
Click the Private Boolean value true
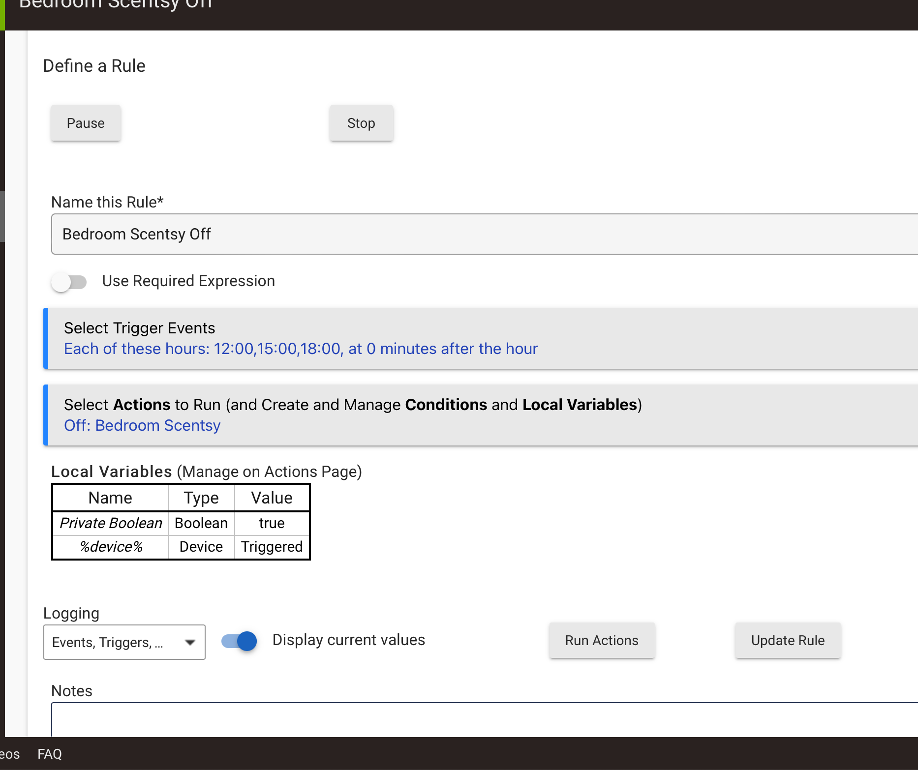[272, 523]
